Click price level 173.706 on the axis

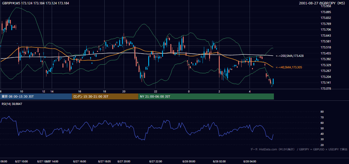326,30
